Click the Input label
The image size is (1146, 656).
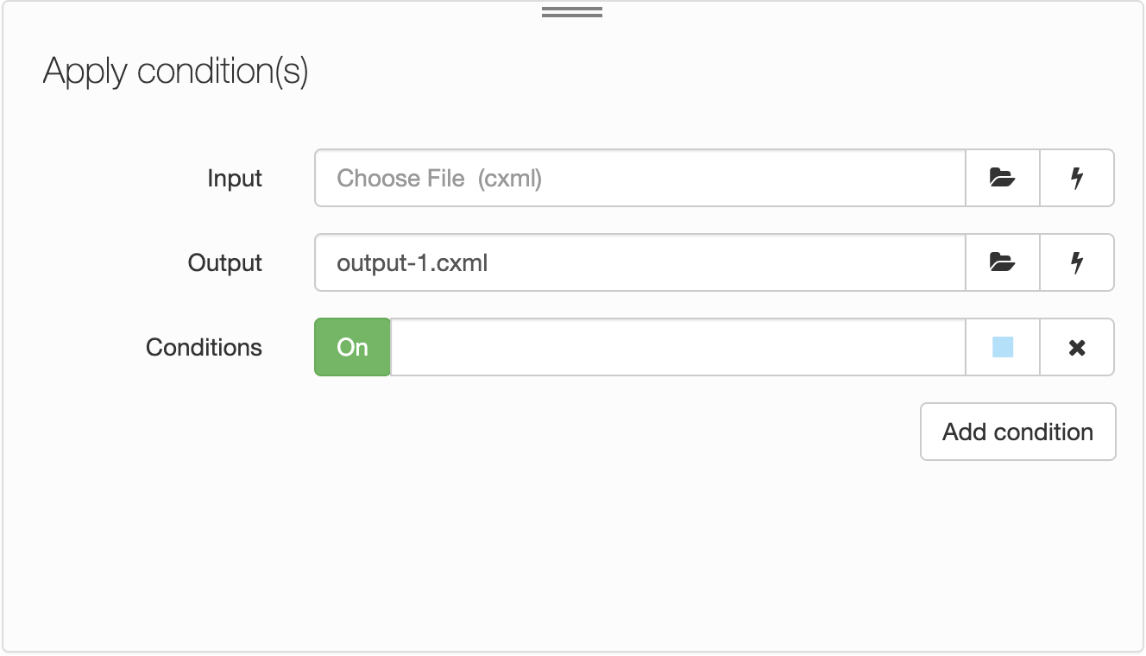pyautogui.click(x=235, y=179)
